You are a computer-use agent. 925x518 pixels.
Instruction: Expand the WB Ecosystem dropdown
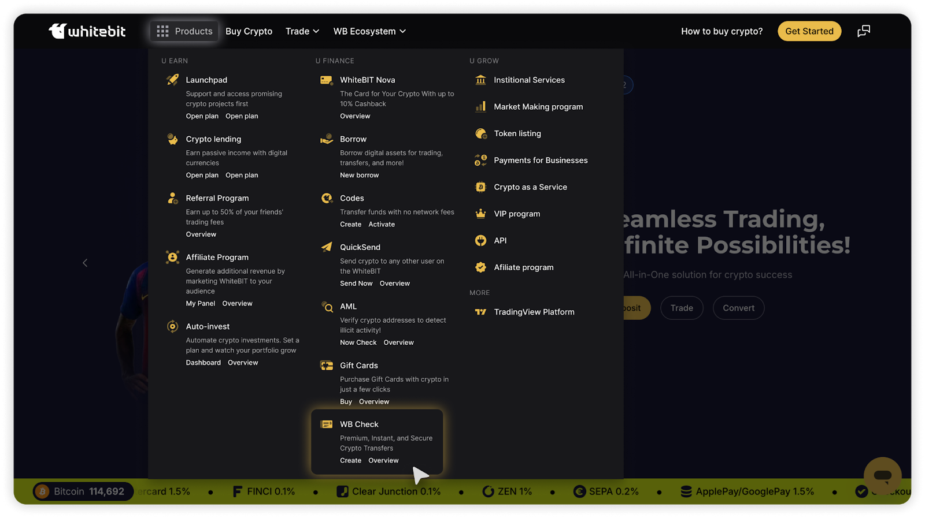369,31
